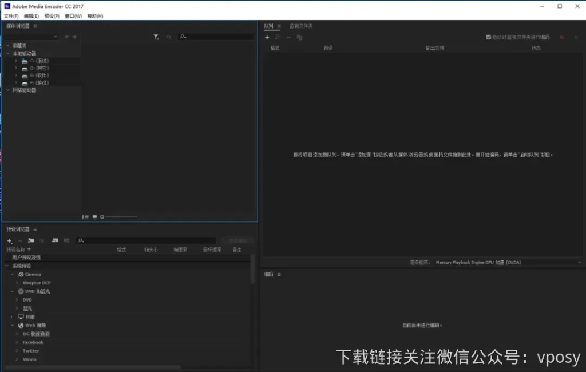586x372 pixels.
Task: Click the new preset group folder icon
Action: (31, 241)
